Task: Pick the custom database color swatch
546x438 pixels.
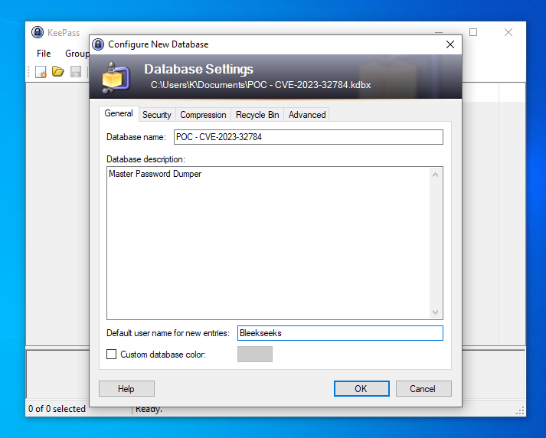Action: click(255, 354)
